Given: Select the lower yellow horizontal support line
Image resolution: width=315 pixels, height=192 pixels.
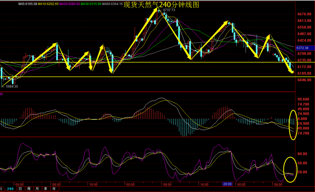Looking at the screenshot, I should point(154,77).
